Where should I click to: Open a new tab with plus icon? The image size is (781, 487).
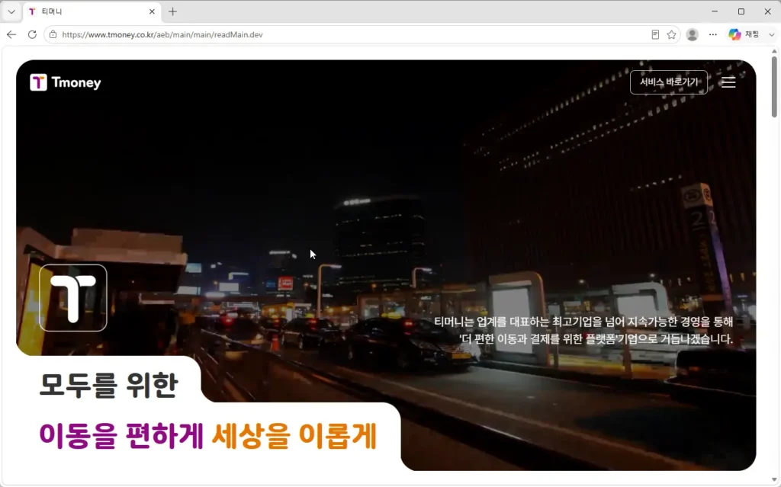[x=172, y=11]
